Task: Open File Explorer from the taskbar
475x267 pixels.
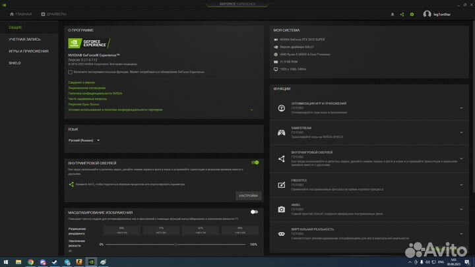Action: click(x=18, y=262)
